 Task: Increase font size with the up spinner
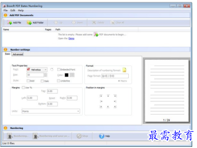tap(46, 74)
